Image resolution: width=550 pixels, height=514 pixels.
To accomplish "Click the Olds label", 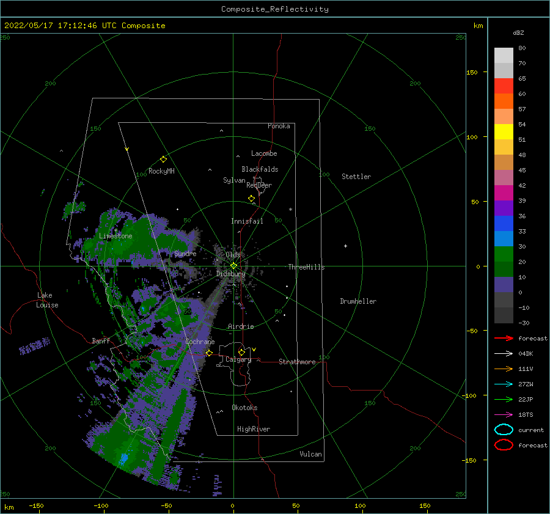I will (233, 255).
